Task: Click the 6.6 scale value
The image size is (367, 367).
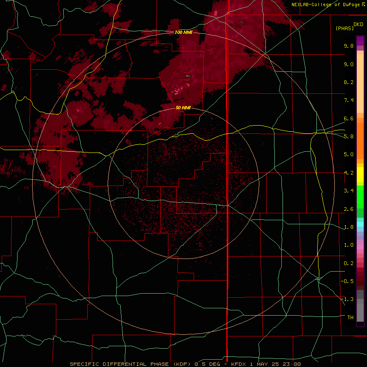Action: (x=349, y=118)
